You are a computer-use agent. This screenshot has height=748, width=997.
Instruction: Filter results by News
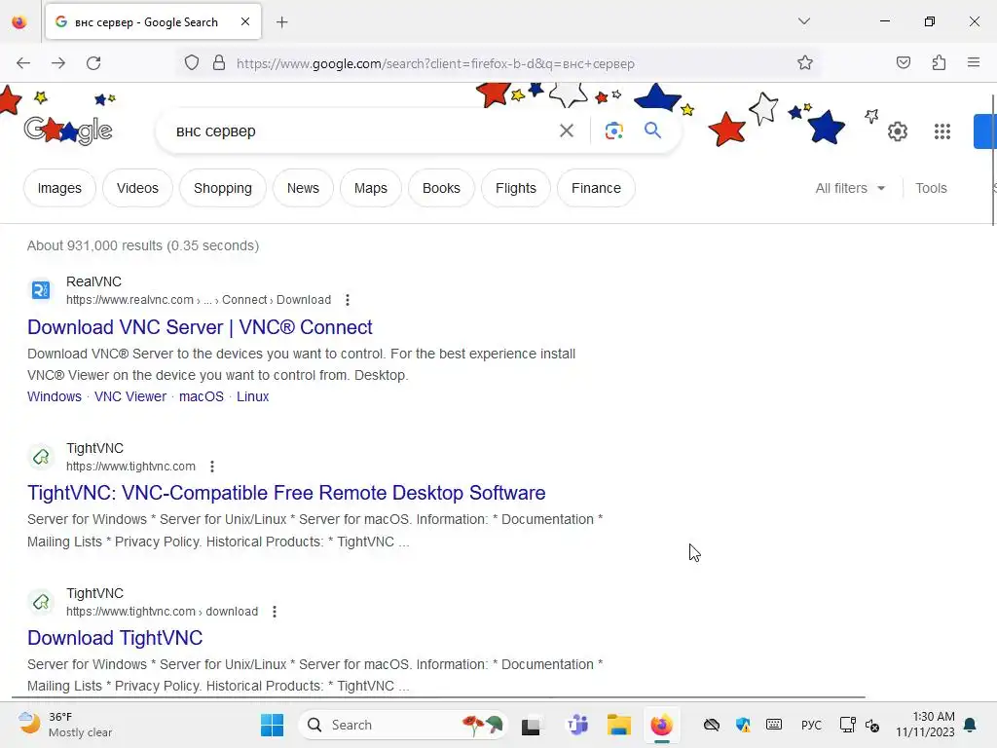pyautogui.click(x=303, y=188)
